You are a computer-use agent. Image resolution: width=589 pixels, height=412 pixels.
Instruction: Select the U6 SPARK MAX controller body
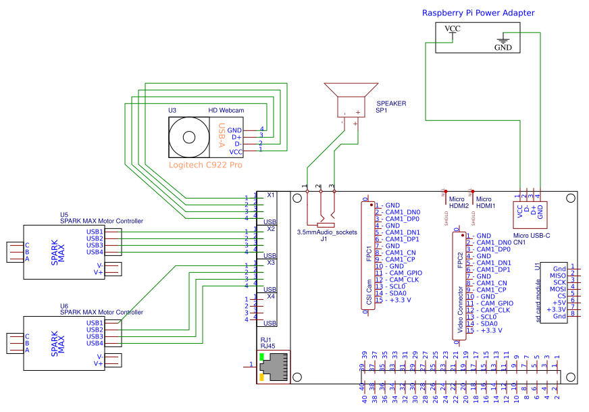(64, 343)
